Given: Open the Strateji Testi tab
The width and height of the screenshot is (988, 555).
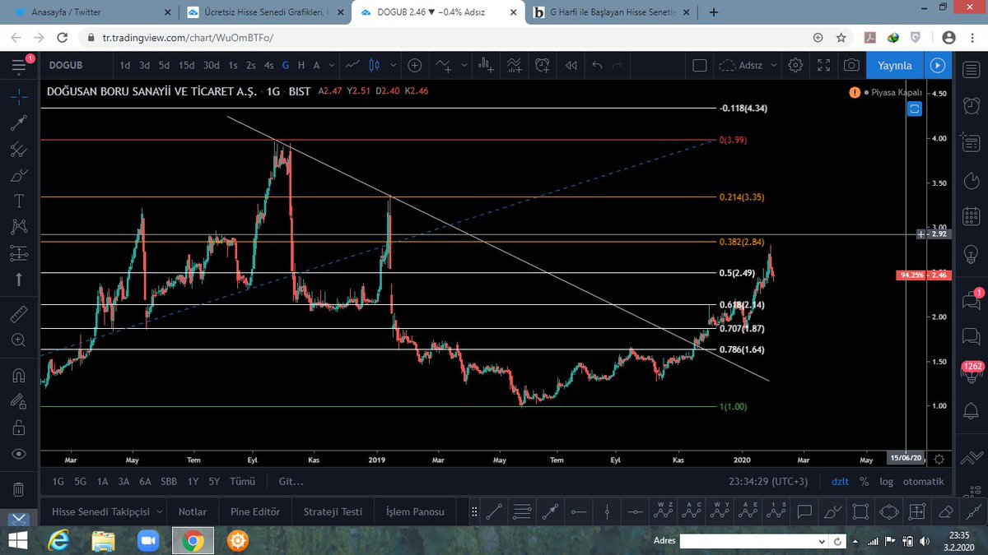Looking at the screenshot, I should [x=333, y=511].
